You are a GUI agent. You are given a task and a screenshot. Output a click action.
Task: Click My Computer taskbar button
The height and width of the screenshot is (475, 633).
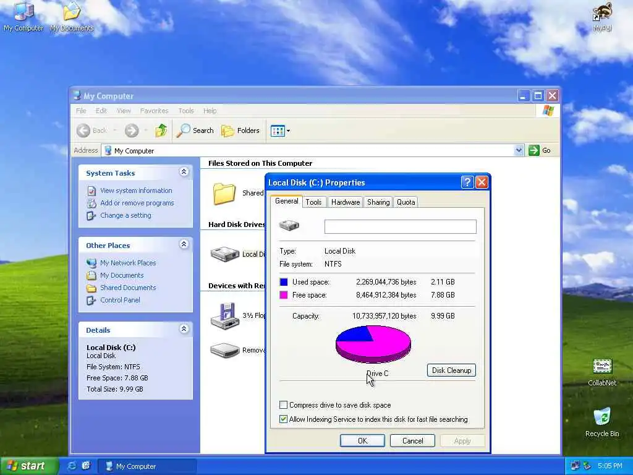pos(147,466)
